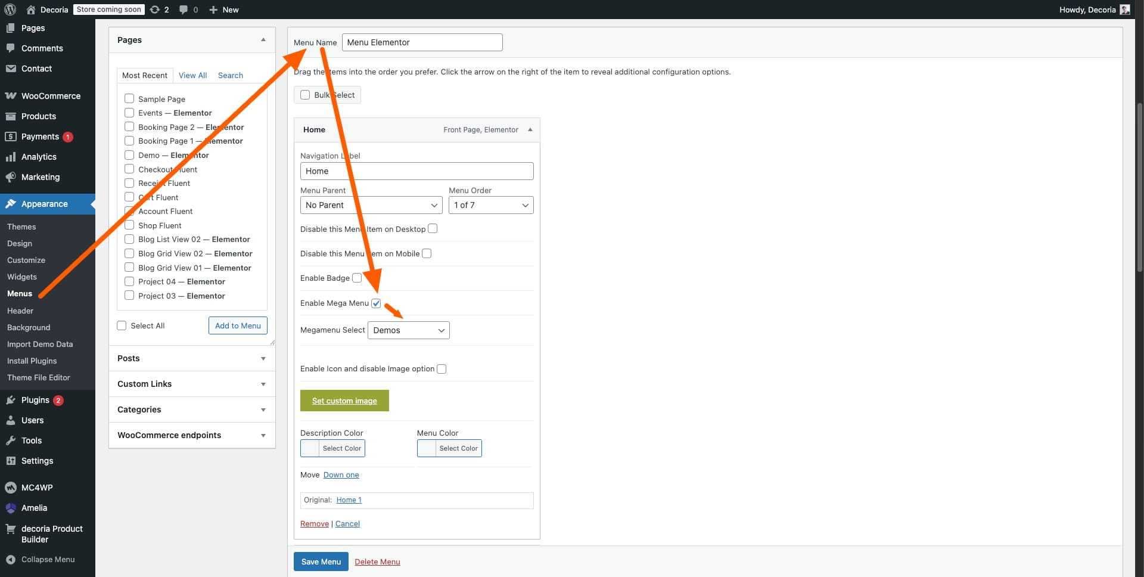This screenshot has width=1144, height=577.
Task: Click the plus New icon in admin bar
Action: click(213, 10)
